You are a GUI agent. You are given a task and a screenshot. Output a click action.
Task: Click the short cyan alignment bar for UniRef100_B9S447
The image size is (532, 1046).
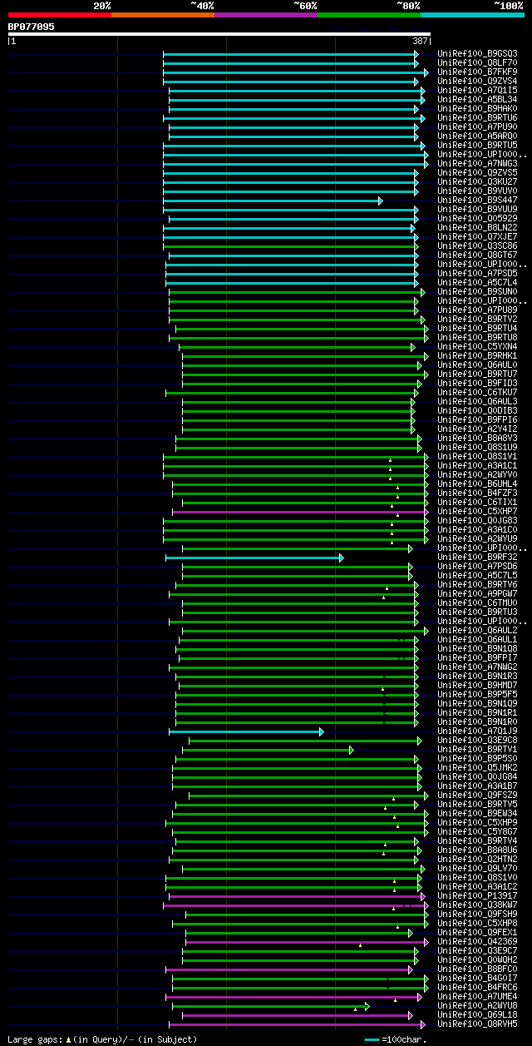click(272, 200)
